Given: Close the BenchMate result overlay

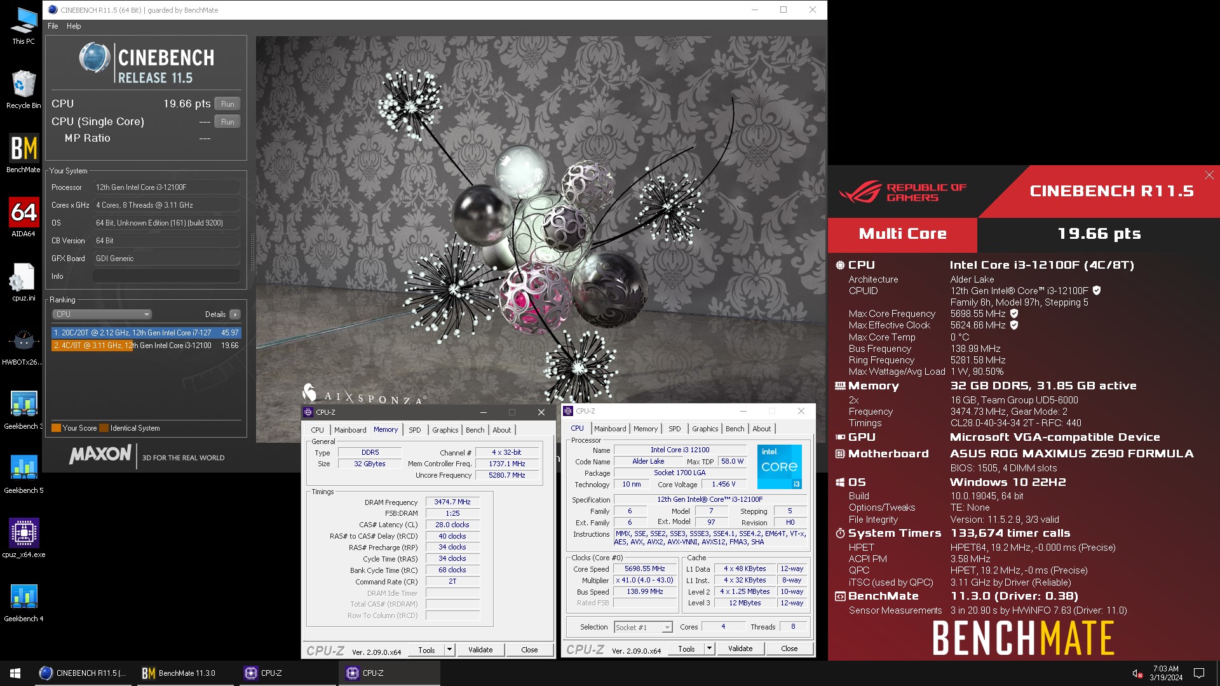Looking at the screenshot, I should click(1209, 175).
